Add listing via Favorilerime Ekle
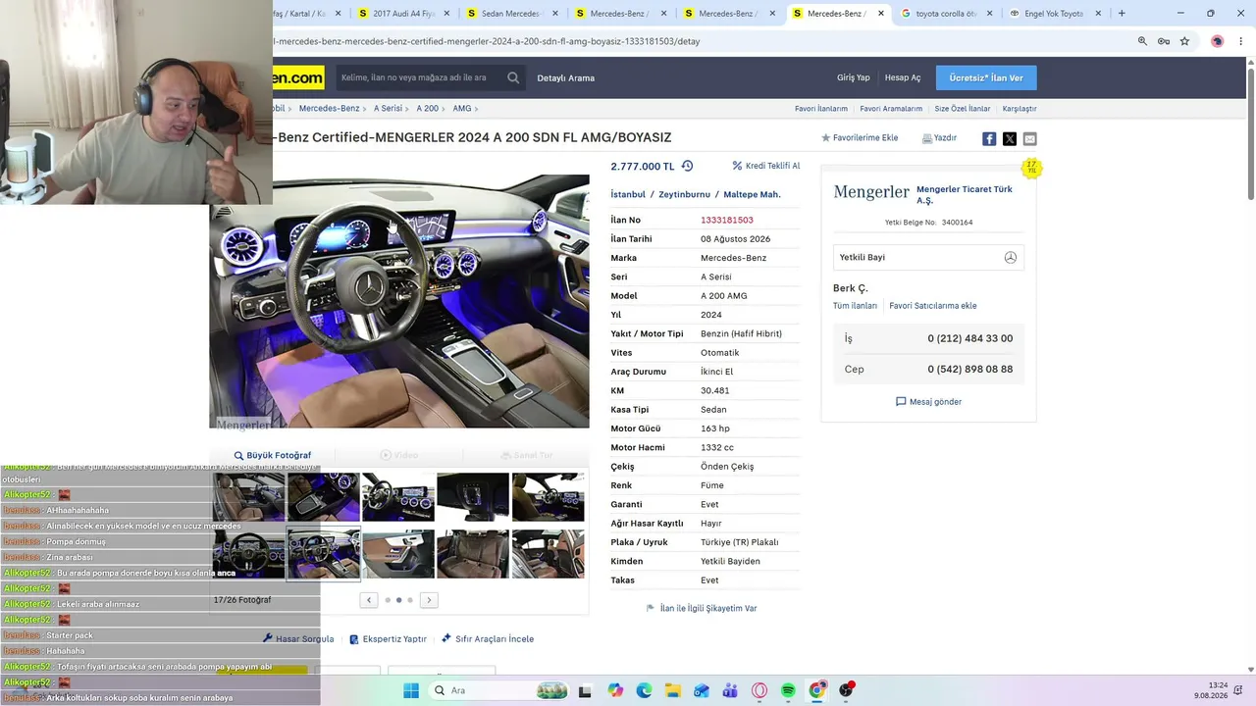1256x706 pixels. [860, 138]
